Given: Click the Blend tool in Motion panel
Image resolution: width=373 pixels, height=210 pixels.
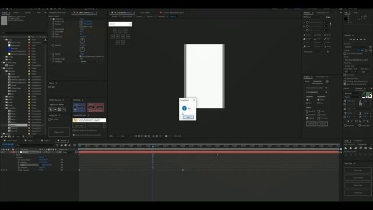Looking at the screenshot, I should [x=317, y=35].
